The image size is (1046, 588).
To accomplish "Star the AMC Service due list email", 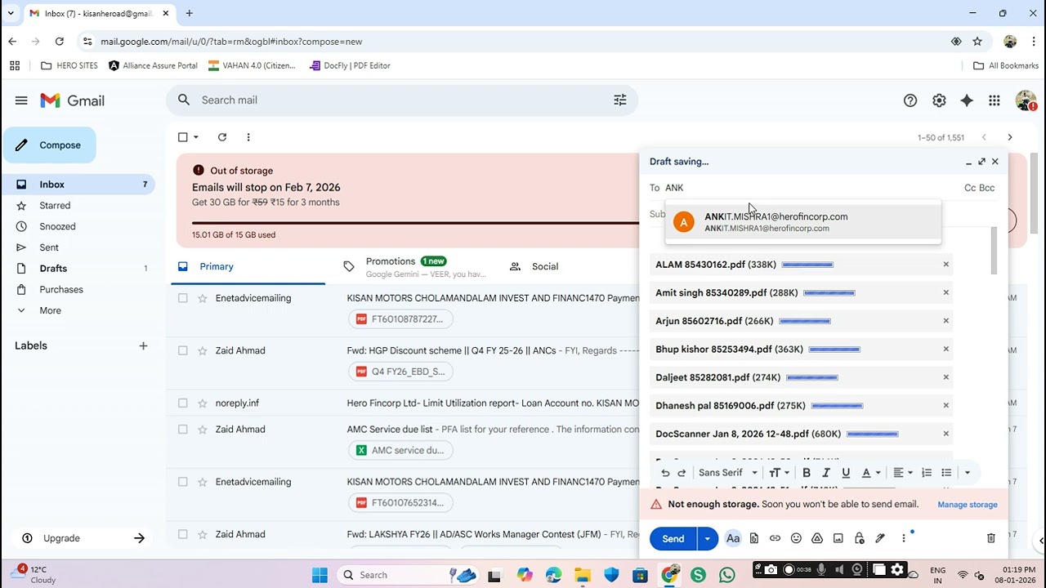I will pos(203,429).
